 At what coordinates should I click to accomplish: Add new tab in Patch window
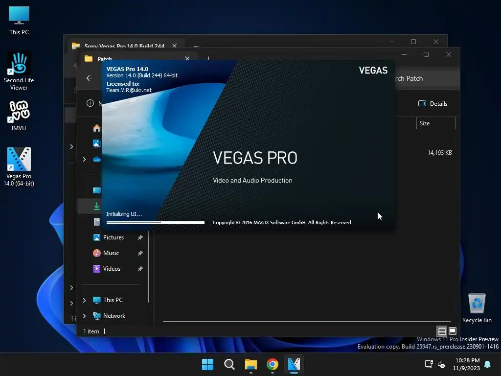click(208, 59)
